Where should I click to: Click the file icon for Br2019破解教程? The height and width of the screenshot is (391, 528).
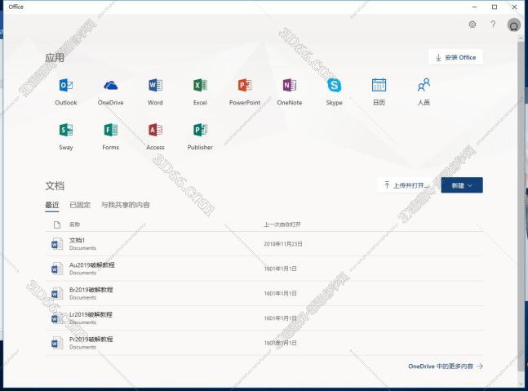pos(56,293)
